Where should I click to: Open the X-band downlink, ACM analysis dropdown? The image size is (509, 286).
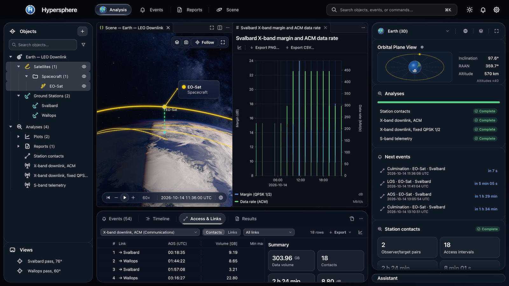(150, 232)
